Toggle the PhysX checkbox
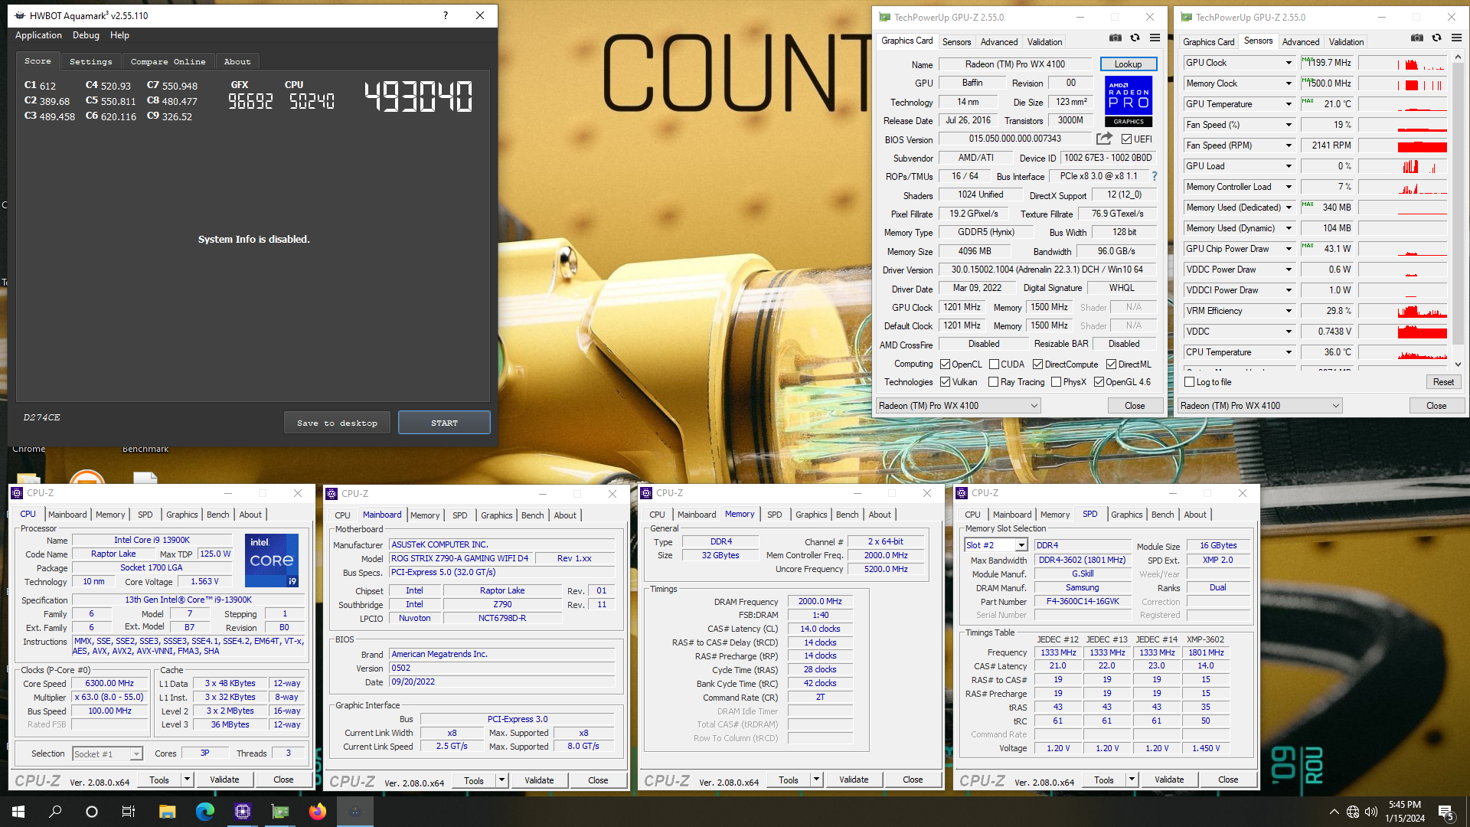1470x827 pixels. [1056, 382]
